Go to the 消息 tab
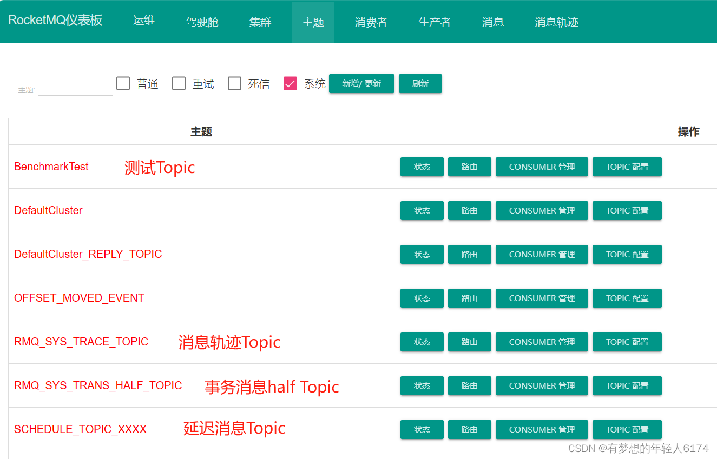 tap(493, 22)
